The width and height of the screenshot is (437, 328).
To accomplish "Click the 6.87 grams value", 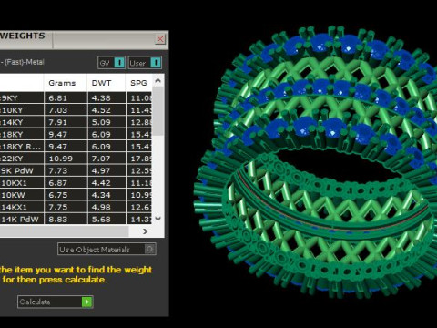I will click(58, 183).
